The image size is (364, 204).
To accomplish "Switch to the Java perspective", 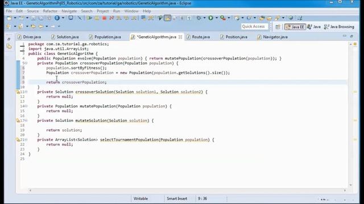I will click(314, 27).
